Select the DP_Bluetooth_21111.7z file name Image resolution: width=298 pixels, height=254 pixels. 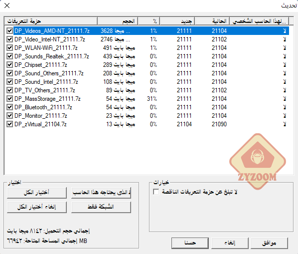tap(43, 107)
